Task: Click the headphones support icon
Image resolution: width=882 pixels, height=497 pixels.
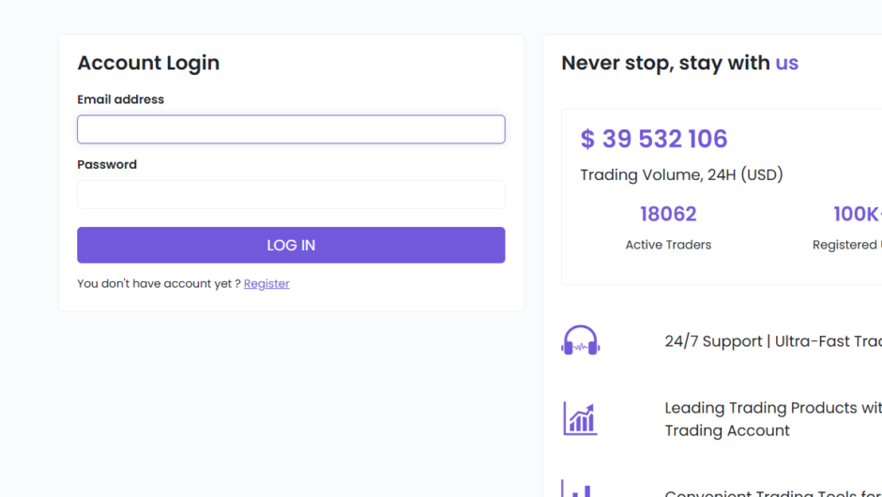Action: [x=581, y=340]
